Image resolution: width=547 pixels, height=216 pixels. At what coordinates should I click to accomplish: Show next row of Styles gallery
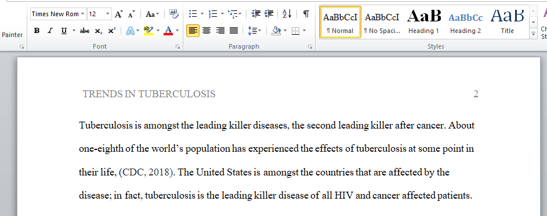[x=533, y=23]
